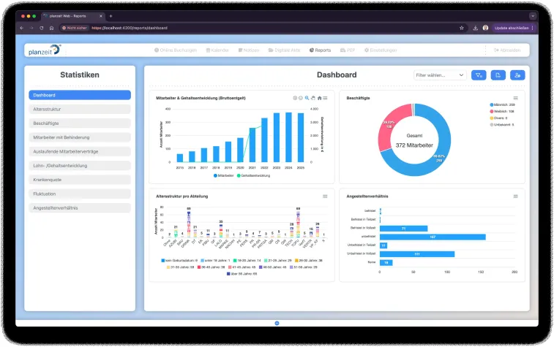Toggle Mitarbeiter series in chart legend
Image resolution: width=554 pixels, height=347 pixels.
(x=224, y=176)
